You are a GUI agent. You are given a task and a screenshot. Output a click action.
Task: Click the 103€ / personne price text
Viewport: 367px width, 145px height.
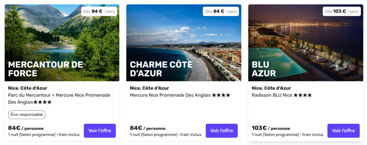271,128
